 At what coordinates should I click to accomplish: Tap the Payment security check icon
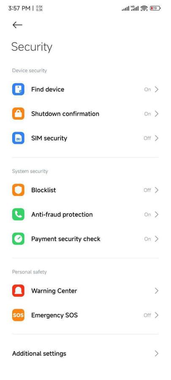click(18, 239)
